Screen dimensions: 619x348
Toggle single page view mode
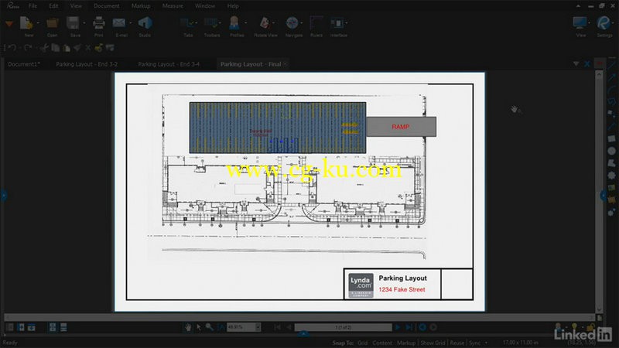click(53, 327)
